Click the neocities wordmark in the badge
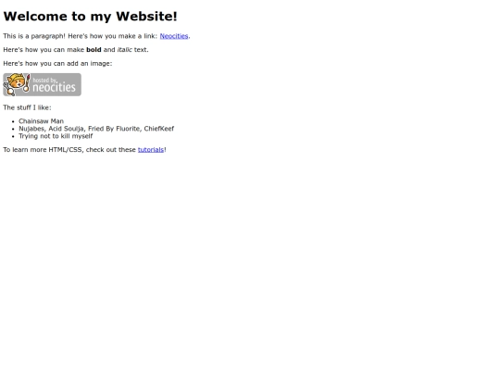The image size is (500, 375). pyautogui.click(x=55, y=87)
